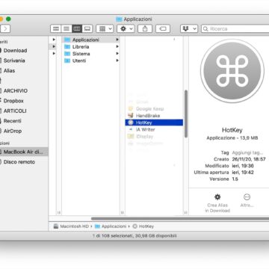Go forward with the toolbar arrow
The height and width of the screenshot is (269, 269).
[5, 28]
